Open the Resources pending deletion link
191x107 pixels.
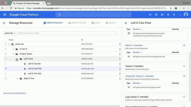tap(15, 93)
